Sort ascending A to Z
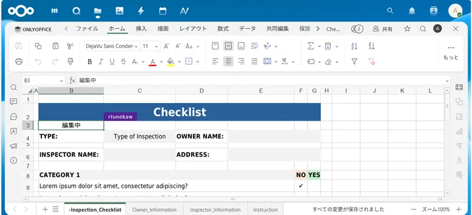 tap(355, 46)
